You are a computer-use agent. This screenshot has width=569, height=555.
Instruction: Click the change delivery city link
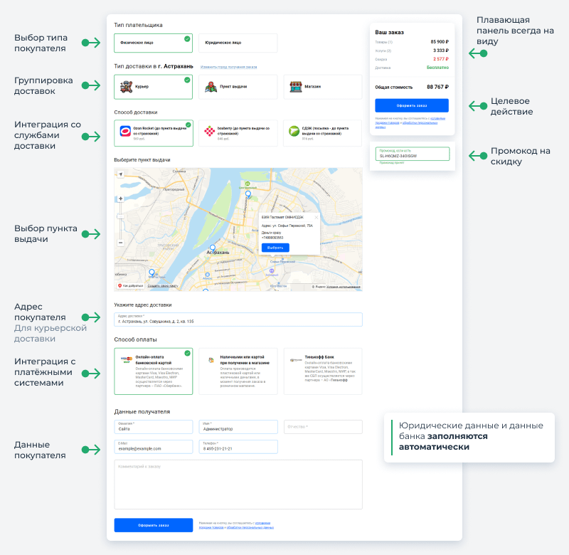click(228, 67)
